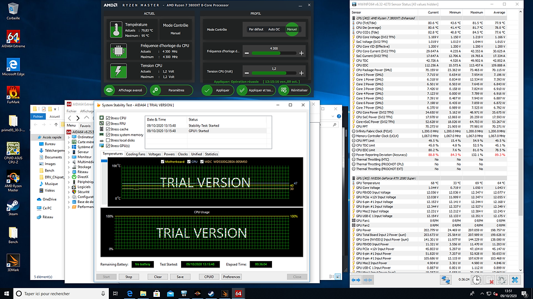Click Appliquer button in Ryzen Master
The width and height of the screenshot is (533, 299).
[218, 90]
